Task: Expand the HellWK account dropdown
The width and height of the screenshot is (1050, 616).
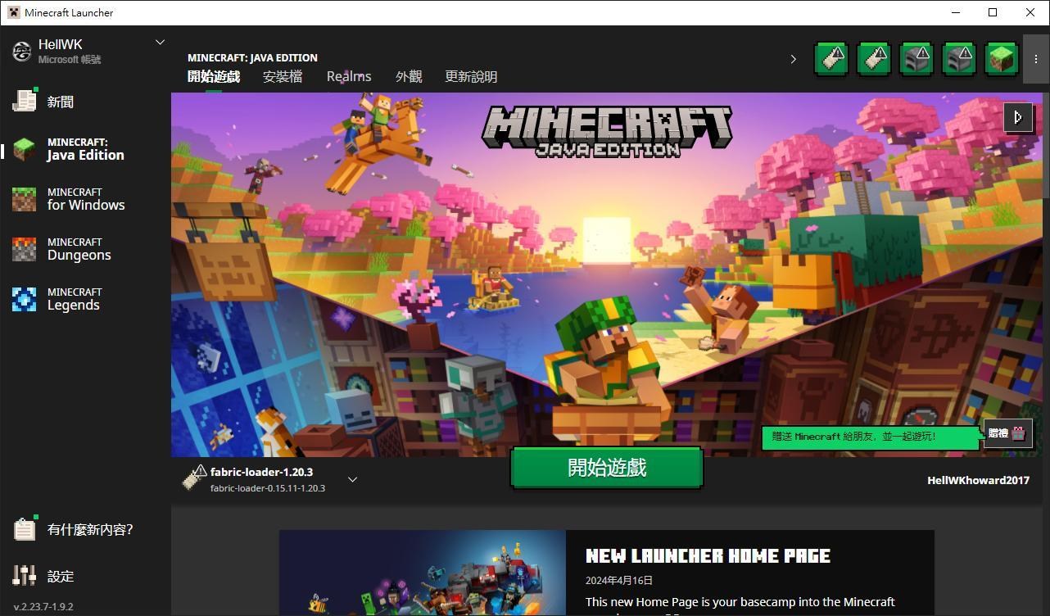Action: click(x=160, y=43)
